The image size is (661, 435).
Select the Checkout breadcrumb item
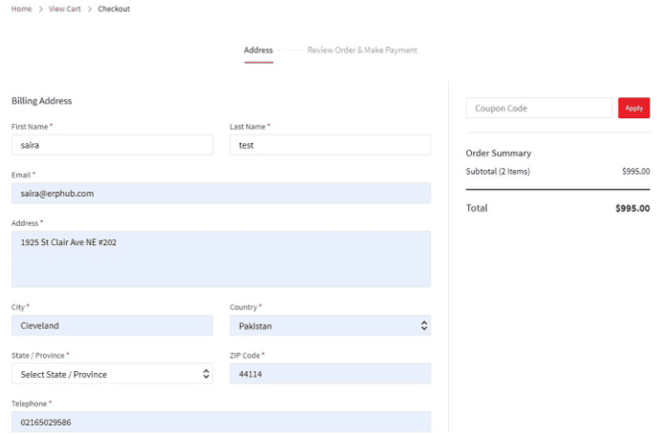[x=114, y=9]
